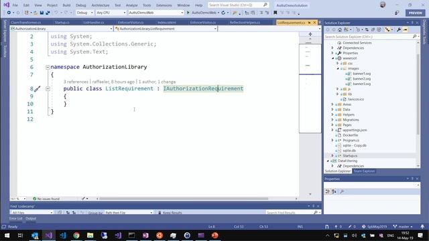This screenshot has height=241, width=429.
Task: Open the Windows Start menu
Action: (7, 235)
